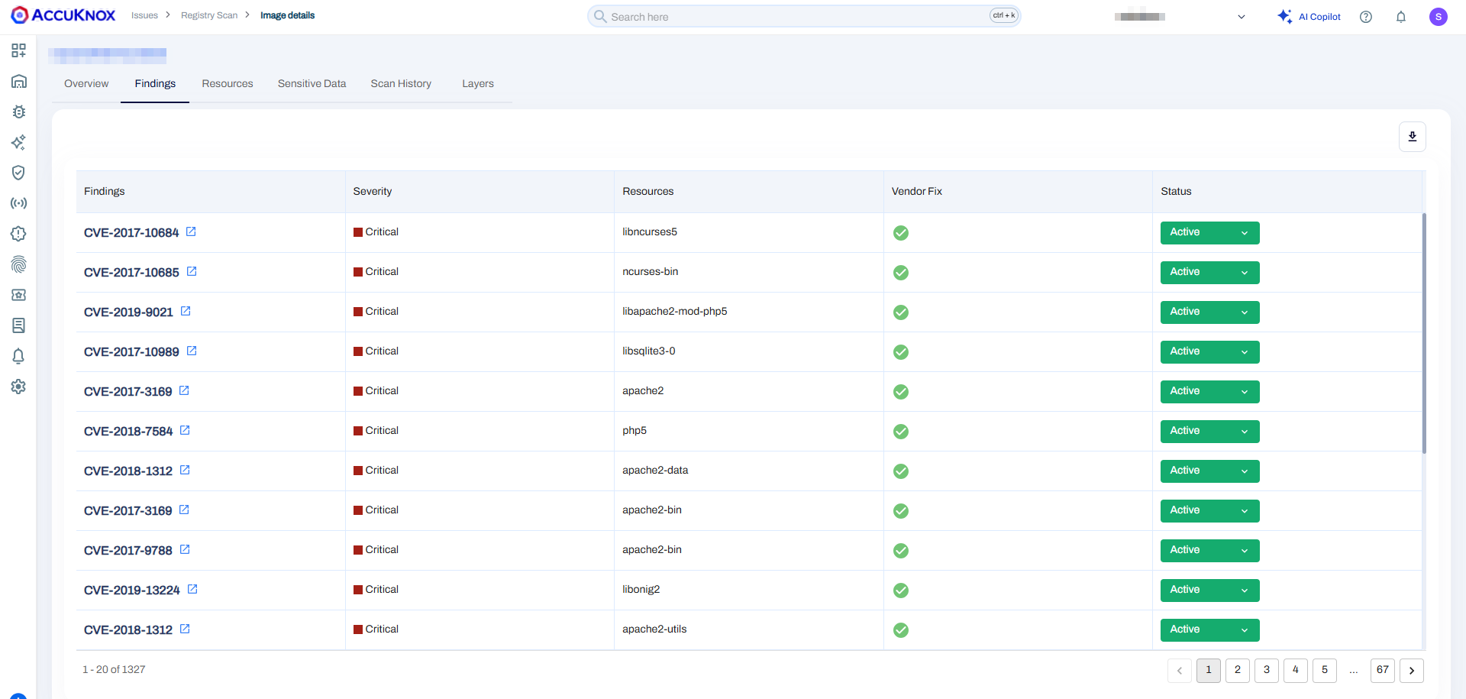The width and height of the screenshot is (1466, 699).
Task: Select the Compliance shield icon in the sidebar
Action: click(x=19, y=173)
